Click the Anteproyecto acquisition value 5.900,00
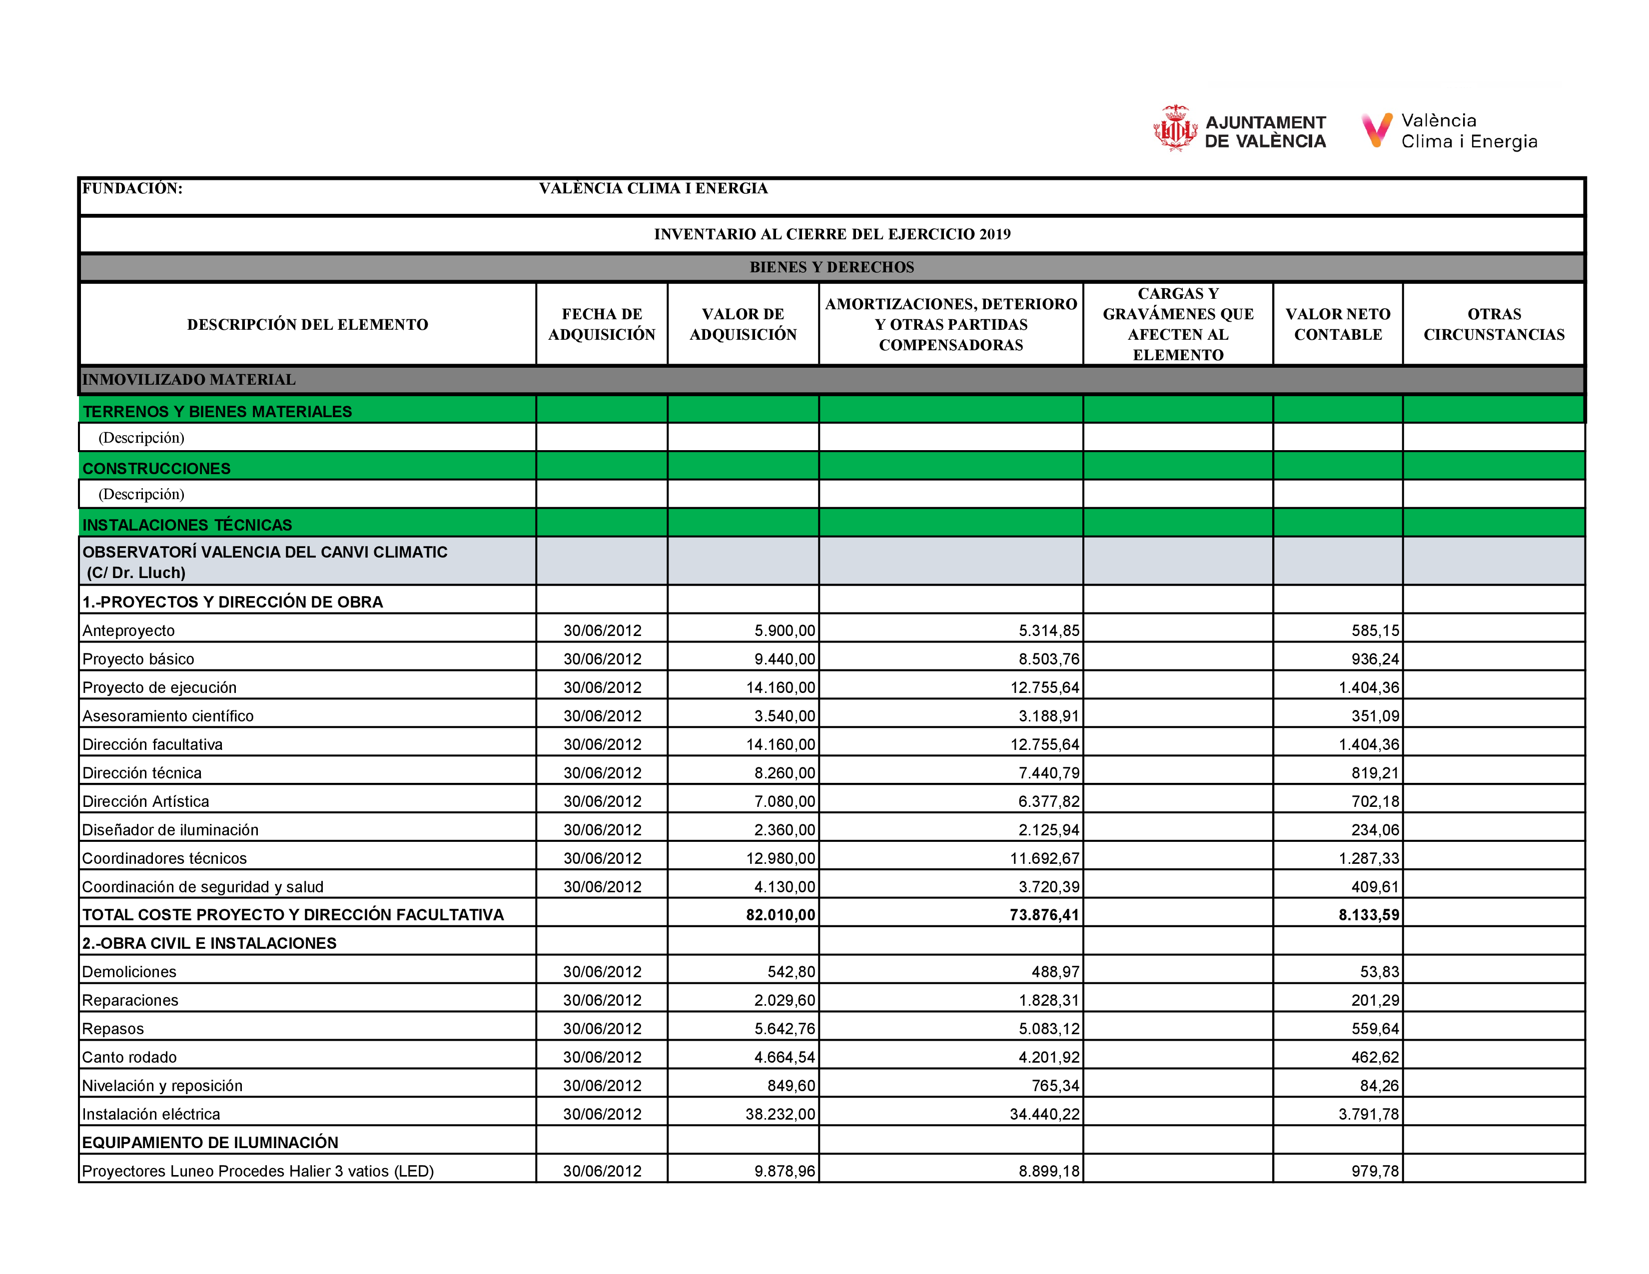The height and width of the screenshot is (1274, 1649). (785, 630)
